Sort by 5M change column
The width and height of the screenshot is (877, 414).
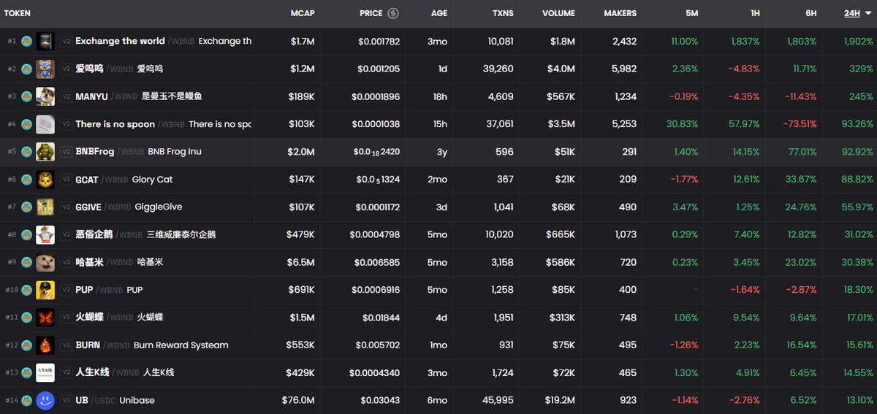point(691,13)
